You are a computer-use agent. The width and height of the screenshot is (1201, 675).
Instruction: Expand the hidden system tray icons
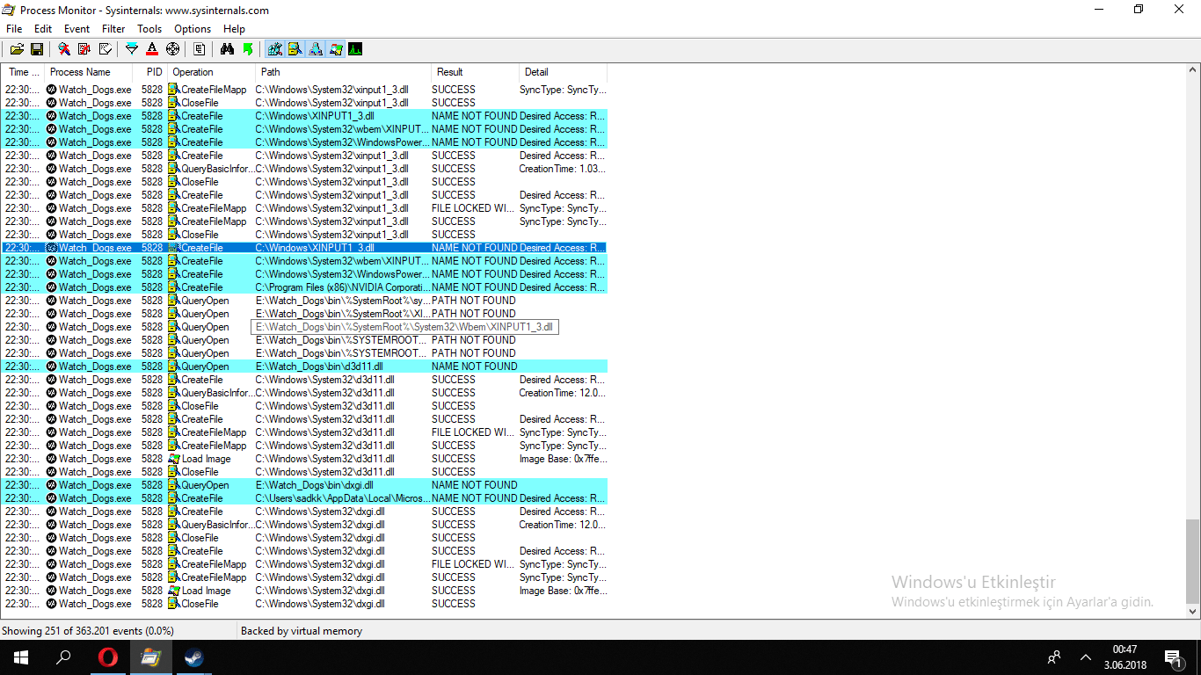1086,657
